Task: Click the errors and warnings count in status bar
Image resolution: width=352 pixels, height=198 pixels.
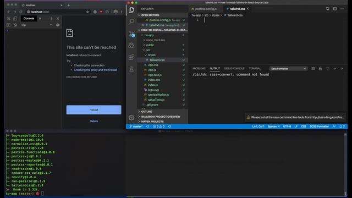Action: tap(158, 127)
